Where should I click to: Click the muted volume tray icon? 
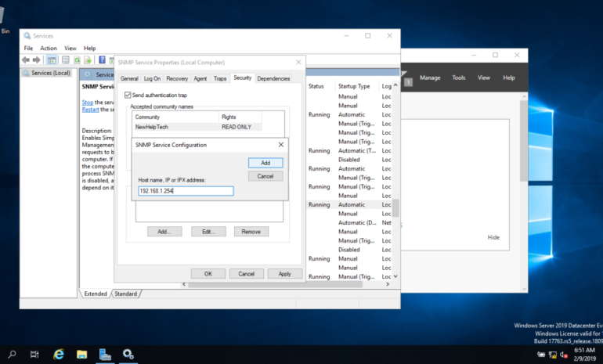pyautogui.click(x=564, y=355)
